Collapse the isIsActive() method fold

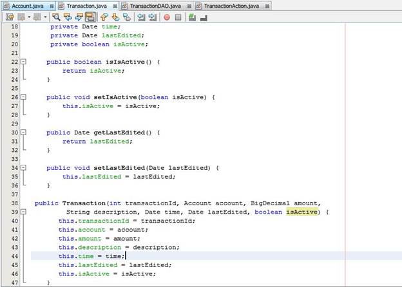[23, 62]
